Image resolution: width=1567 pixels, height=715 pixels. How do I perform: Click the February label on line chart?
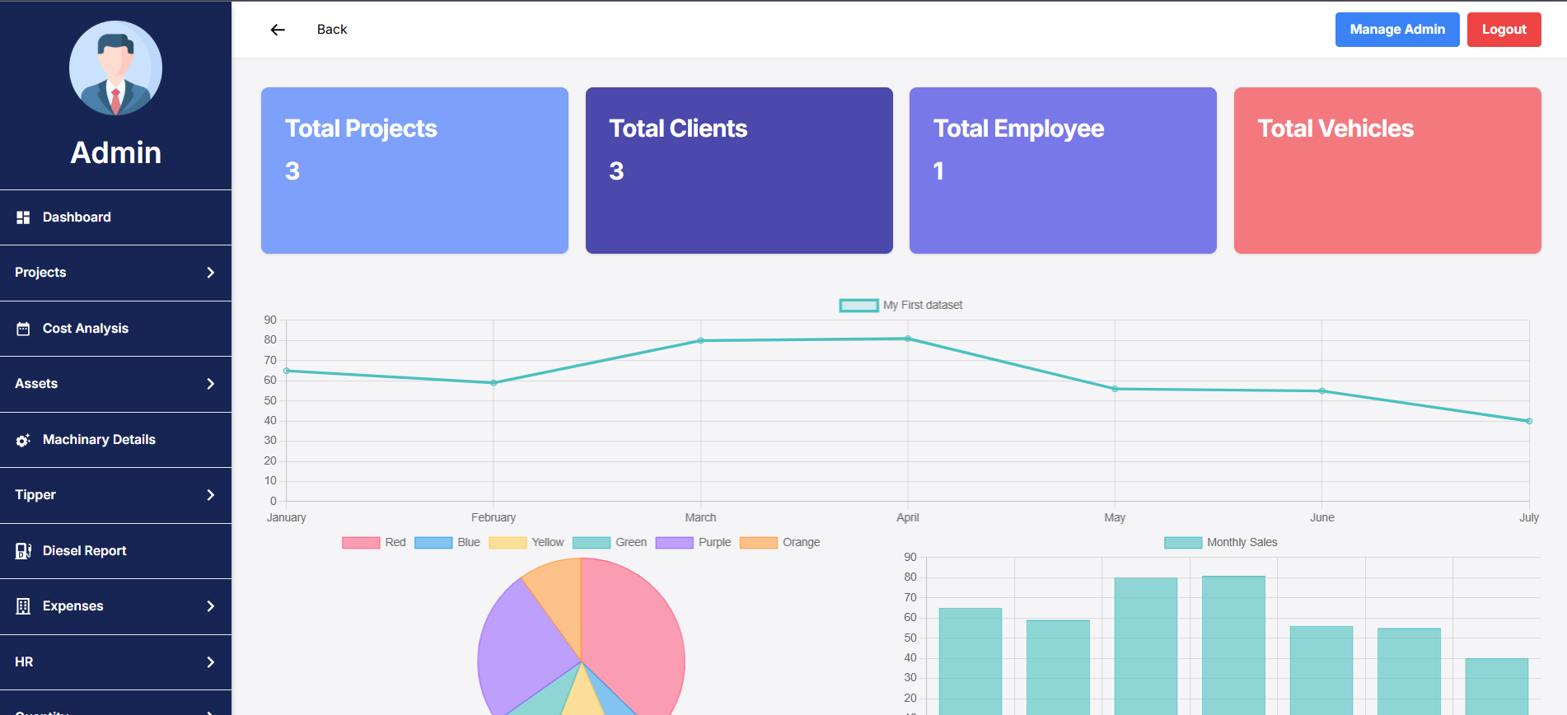[x=493, y=517]
